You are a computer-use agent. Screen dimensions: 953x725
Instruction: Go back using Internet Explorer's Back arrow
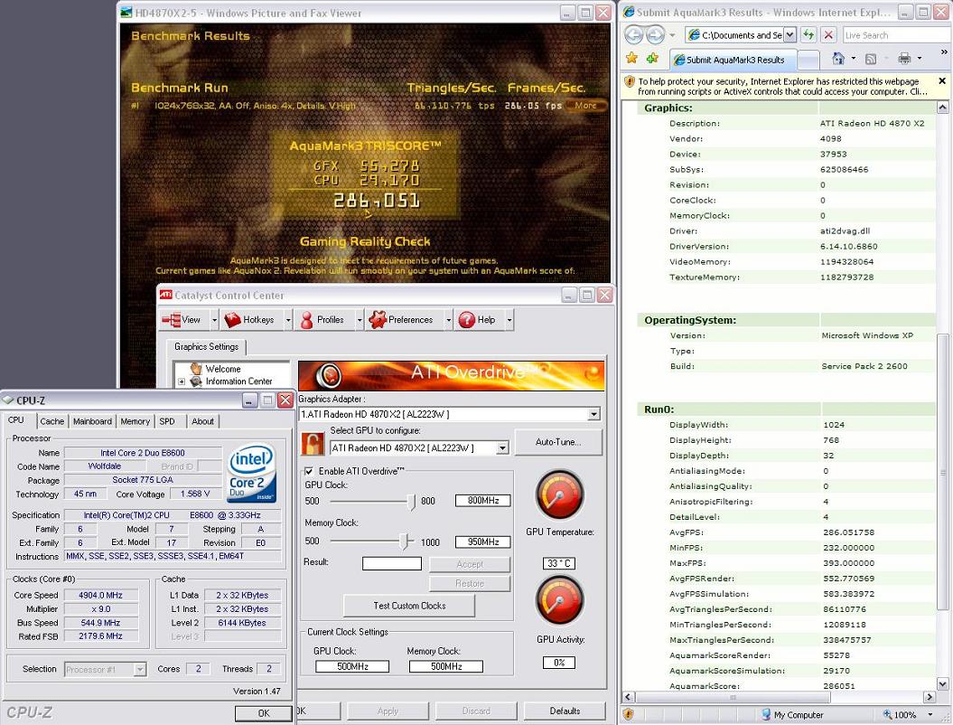pos(634,34)
